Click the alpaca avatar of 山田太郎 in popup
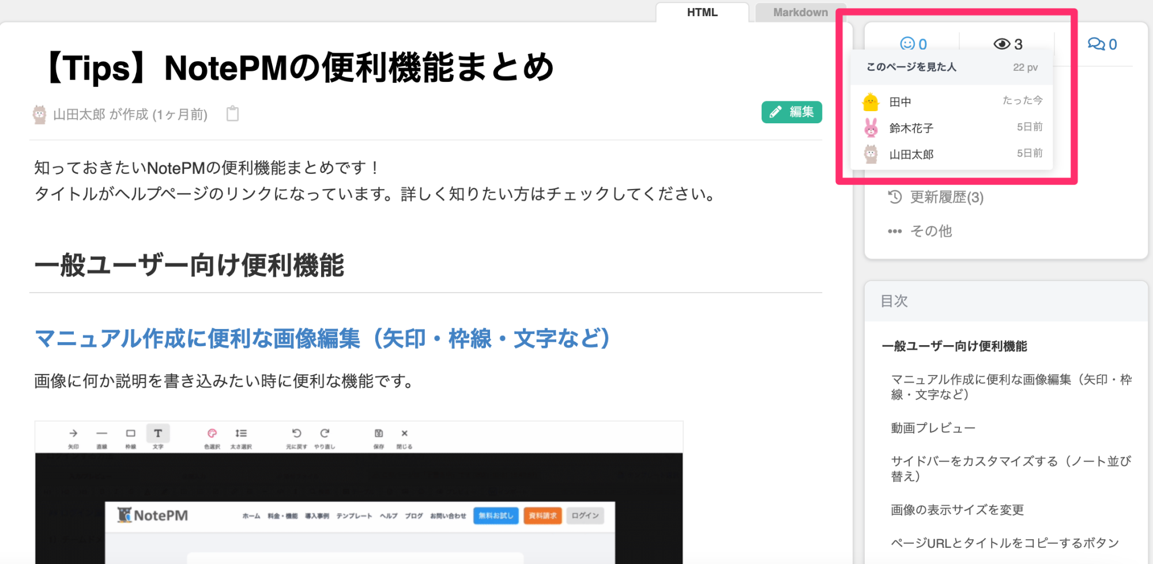The image size is (1153, 564). tap(871, 154)
